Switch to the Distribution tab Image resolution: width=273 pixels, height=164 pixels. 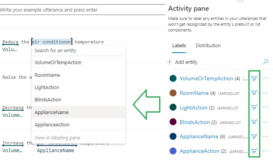(208, 46)
